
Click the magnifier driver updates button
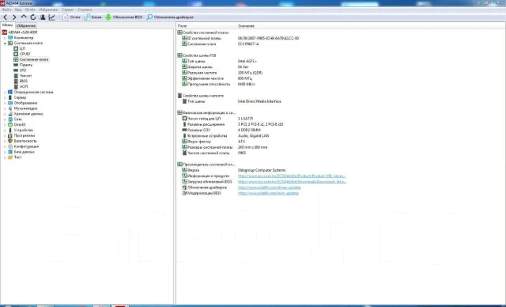pyautogui.click(x=170, y=17)
